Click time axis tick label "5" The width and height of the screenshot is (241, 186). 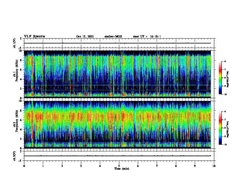[119, 166]
